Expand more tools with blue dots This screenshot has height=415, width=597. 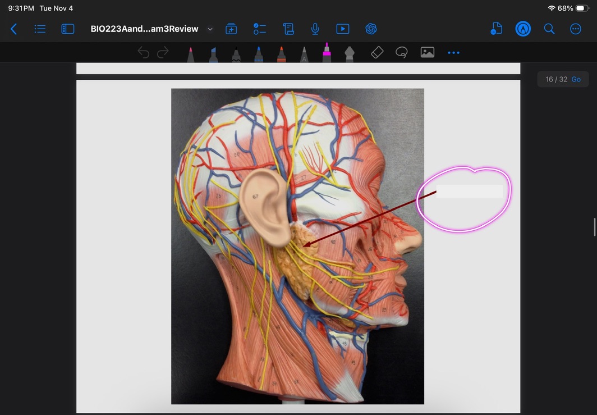tap(453, 53)
